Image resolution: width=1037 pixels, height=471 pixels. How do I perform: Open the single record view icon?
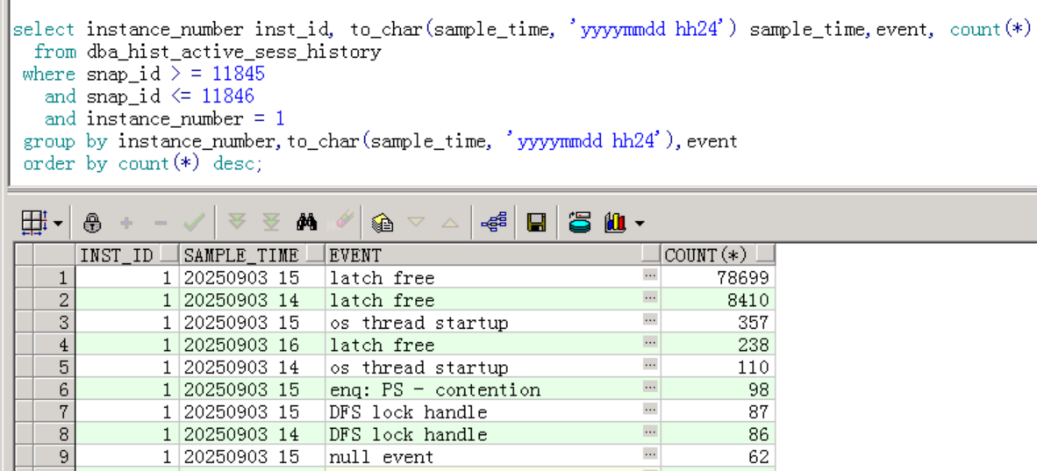383,223
